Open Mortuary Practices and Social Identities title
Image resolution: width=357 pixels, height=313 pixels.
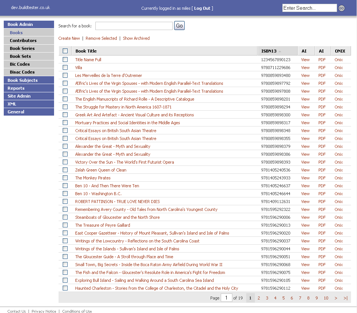point(128,123)
